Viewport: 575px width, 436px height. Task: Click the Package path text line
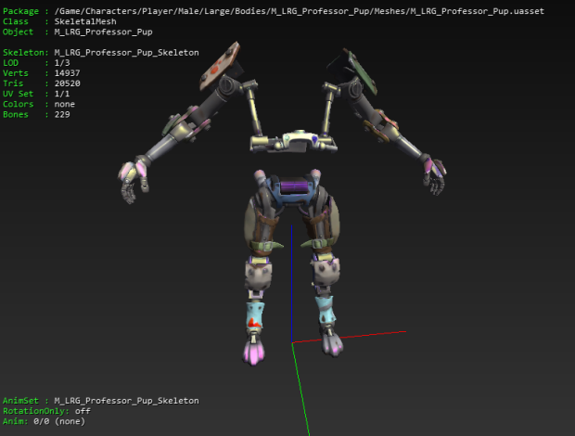point(299,11)
